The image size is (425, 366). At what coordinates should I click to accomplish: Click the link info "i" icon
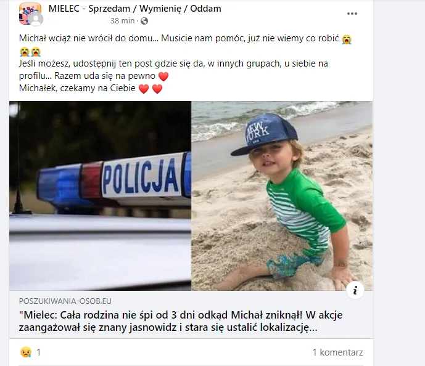pos(355,290)
